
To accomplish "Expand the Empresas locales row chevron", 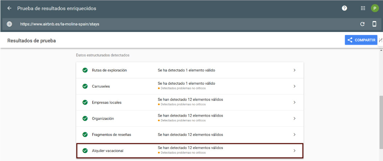I will click(x=294, y=102).
